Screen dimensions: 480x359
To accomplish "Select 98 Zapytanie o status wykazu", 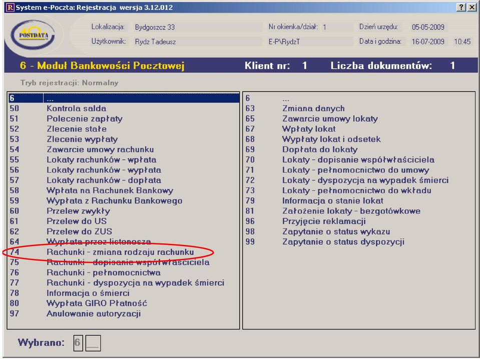I will pos(359,231).
